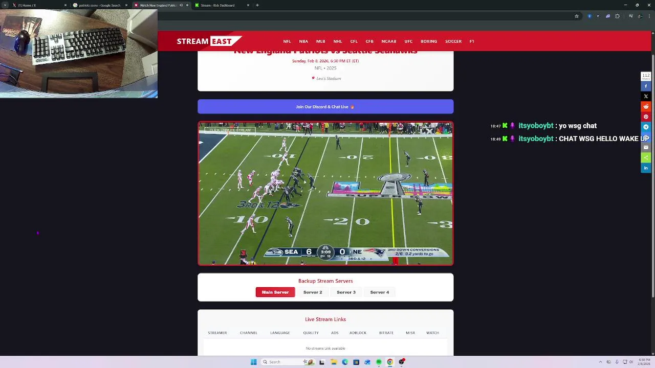Click the CHANNEL column header
This screenshot has height=368, width=655.
(x=249, y=333)
